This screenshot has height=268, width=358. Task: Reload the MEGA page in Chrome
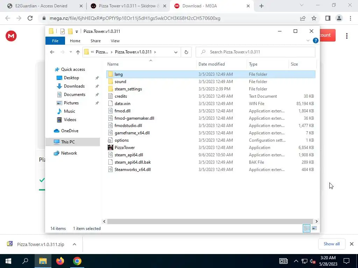[30, 18]
